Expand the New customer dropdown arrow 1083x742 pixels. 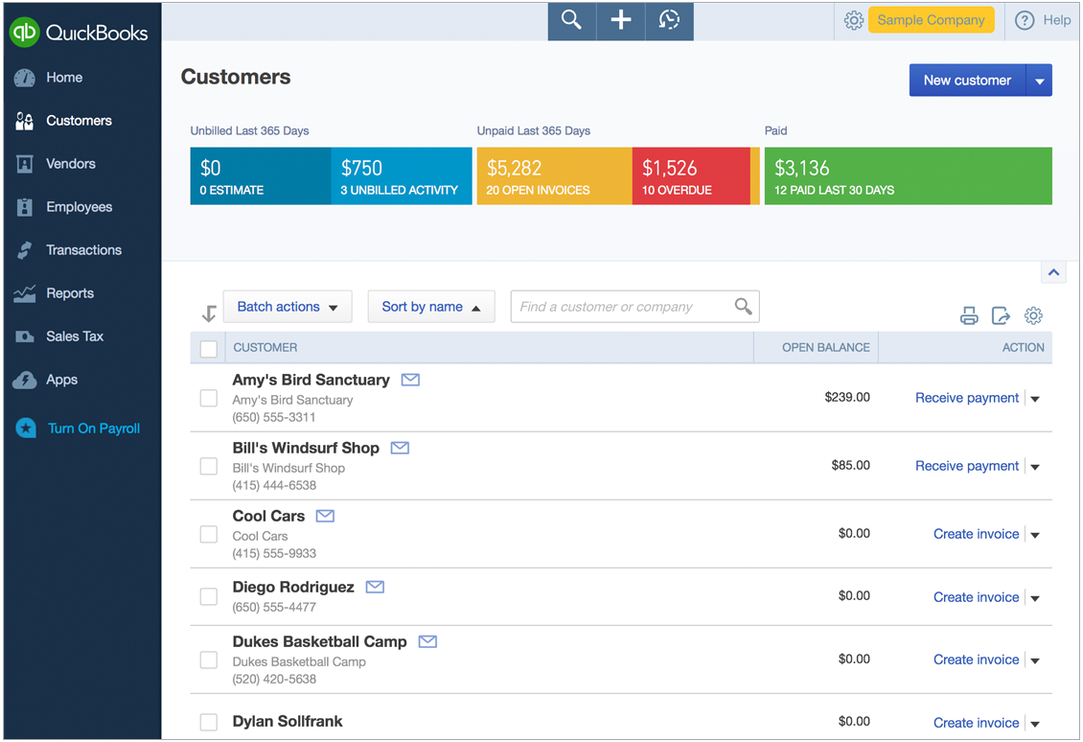(1040, 81)
